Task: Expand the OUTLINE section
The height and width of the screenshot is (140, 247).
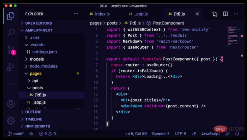Action: tap(33, 112)
